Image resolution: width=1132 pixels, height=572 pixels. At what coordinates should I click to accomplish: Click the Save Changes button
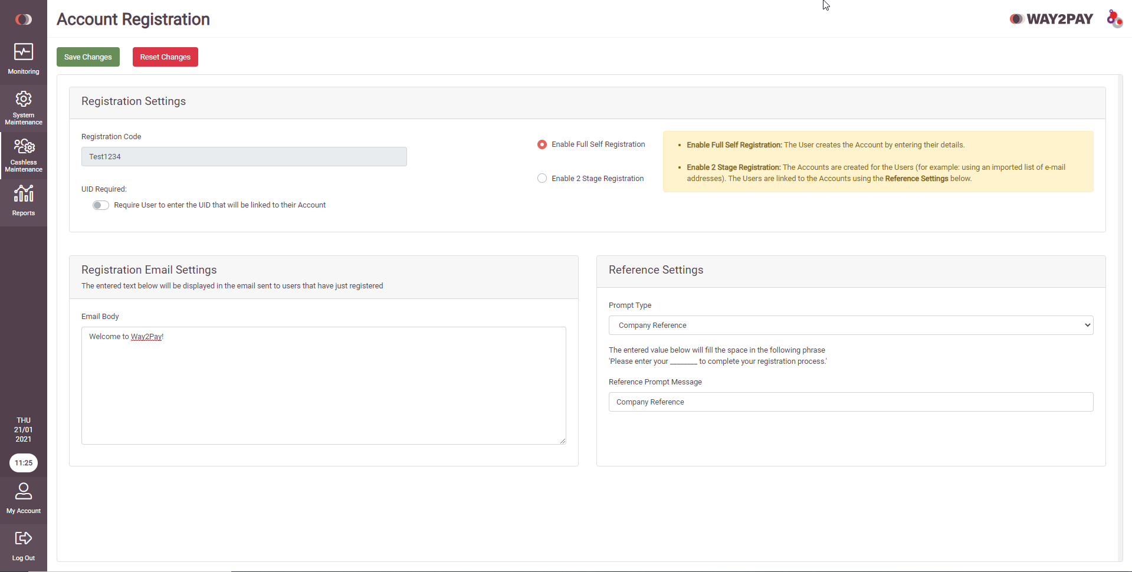88,57
